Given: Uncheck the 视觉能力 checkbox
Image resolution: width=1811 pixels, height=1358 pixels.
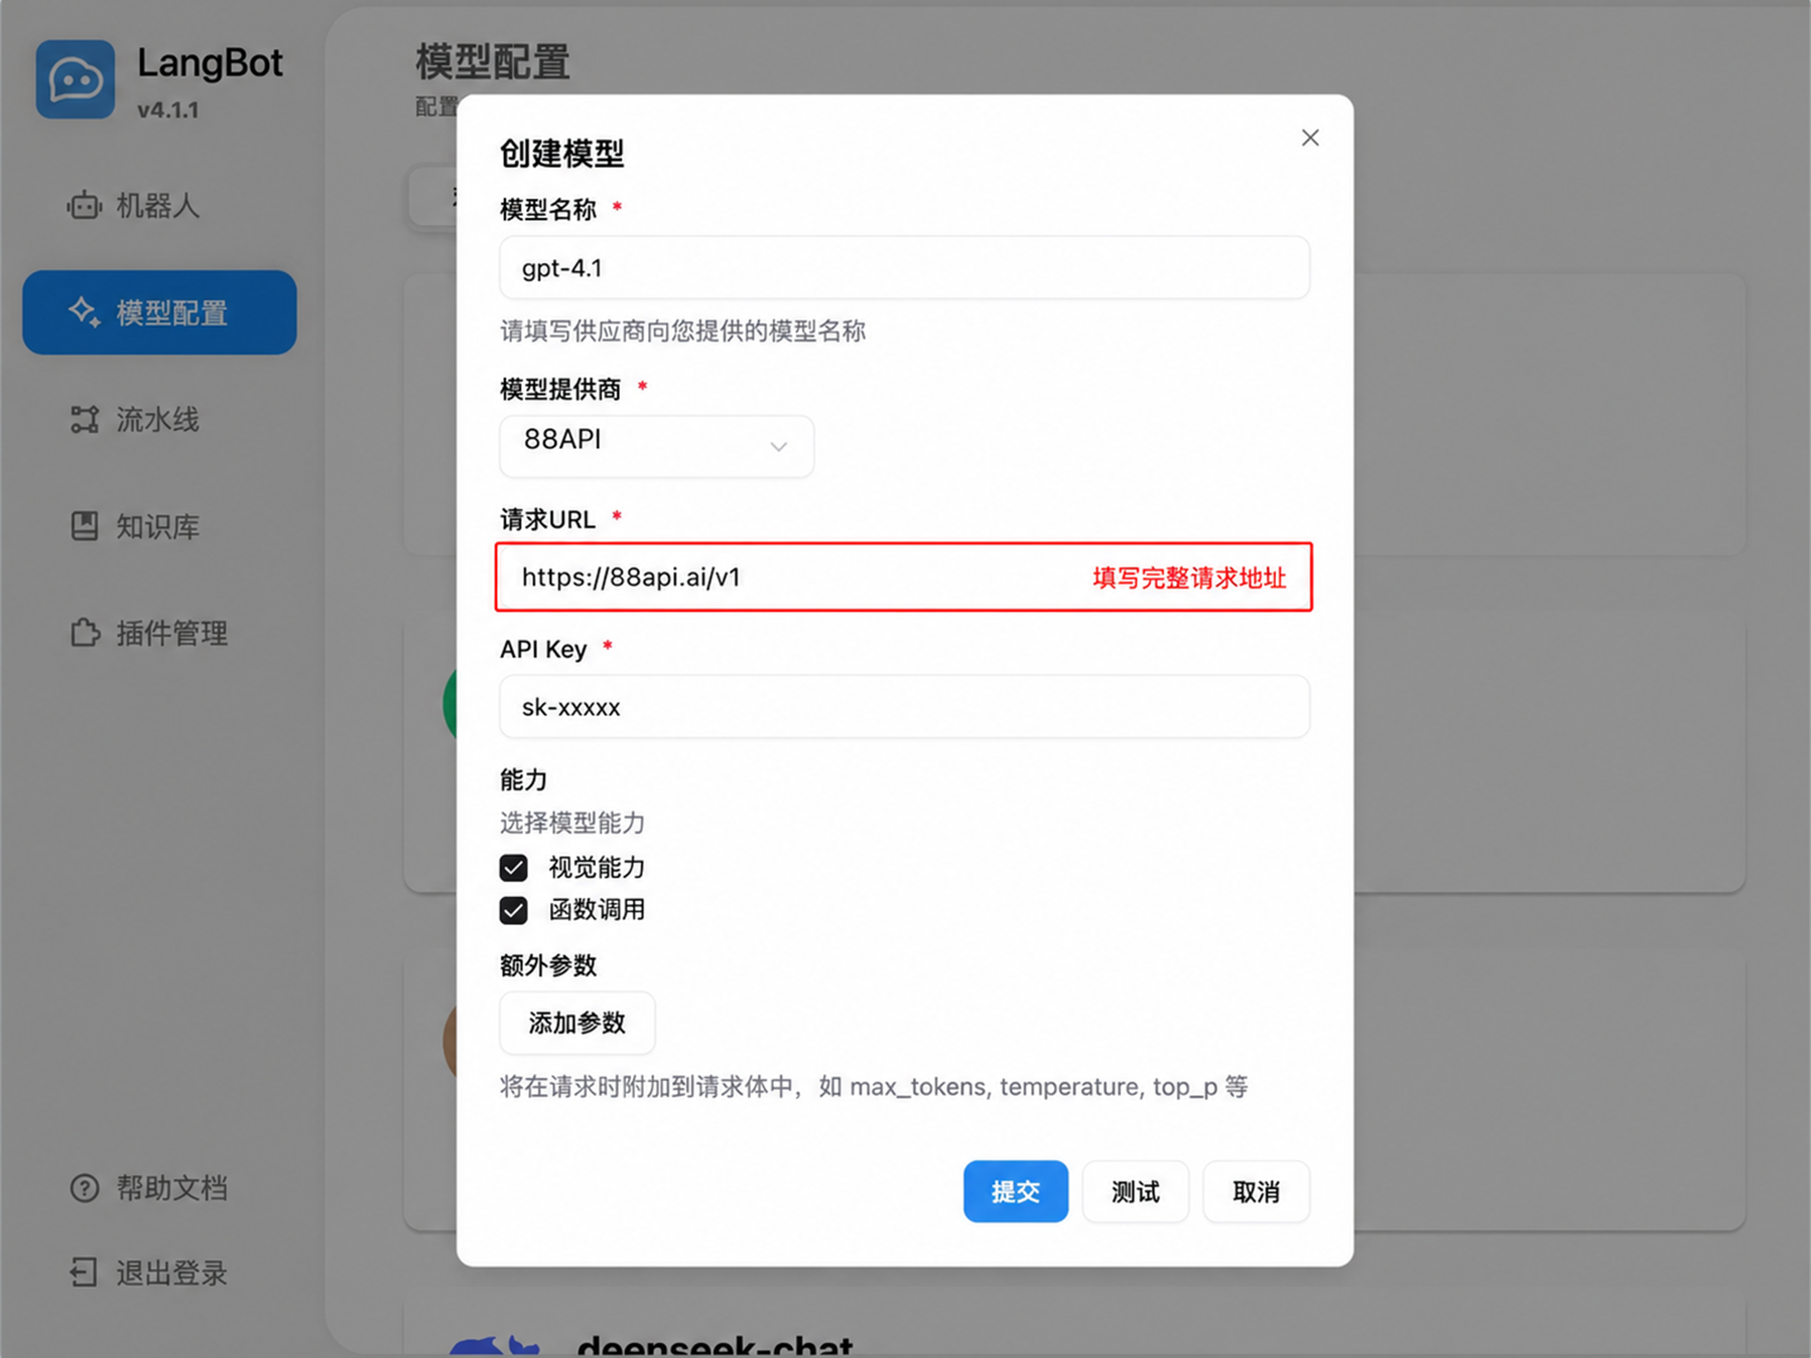Looking at the screenshot, I should point(513,867).
